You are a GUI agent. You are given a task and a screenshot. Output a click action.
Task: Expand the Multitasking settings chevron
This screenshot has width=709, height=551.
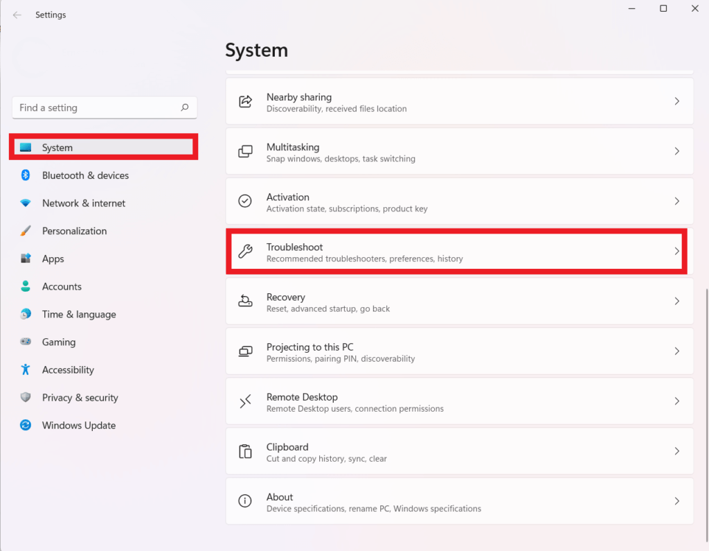click(676, 150)
